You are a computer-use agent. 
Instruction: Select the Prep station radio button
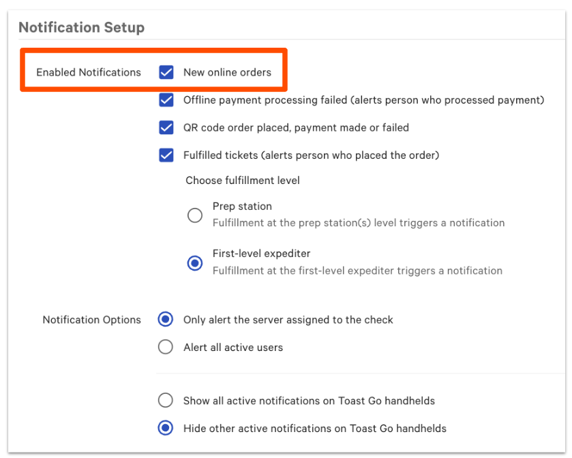coord(195,215)
